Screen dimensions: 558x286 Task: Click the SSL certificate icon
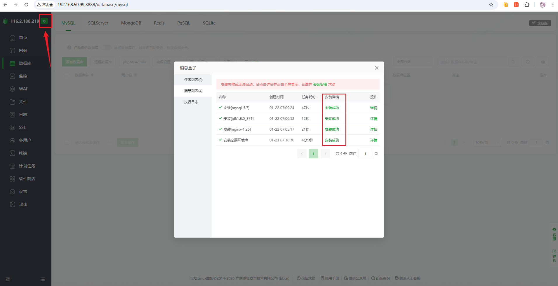[12, 127]
